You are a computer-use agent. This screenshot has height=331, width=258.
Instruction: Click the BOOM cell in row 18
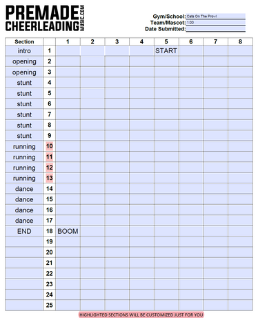coord(68,231)
